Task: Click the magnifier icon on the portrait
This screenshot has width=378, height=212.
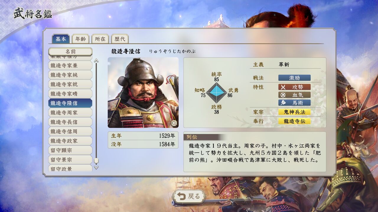Action: click(x=174, y=123)
